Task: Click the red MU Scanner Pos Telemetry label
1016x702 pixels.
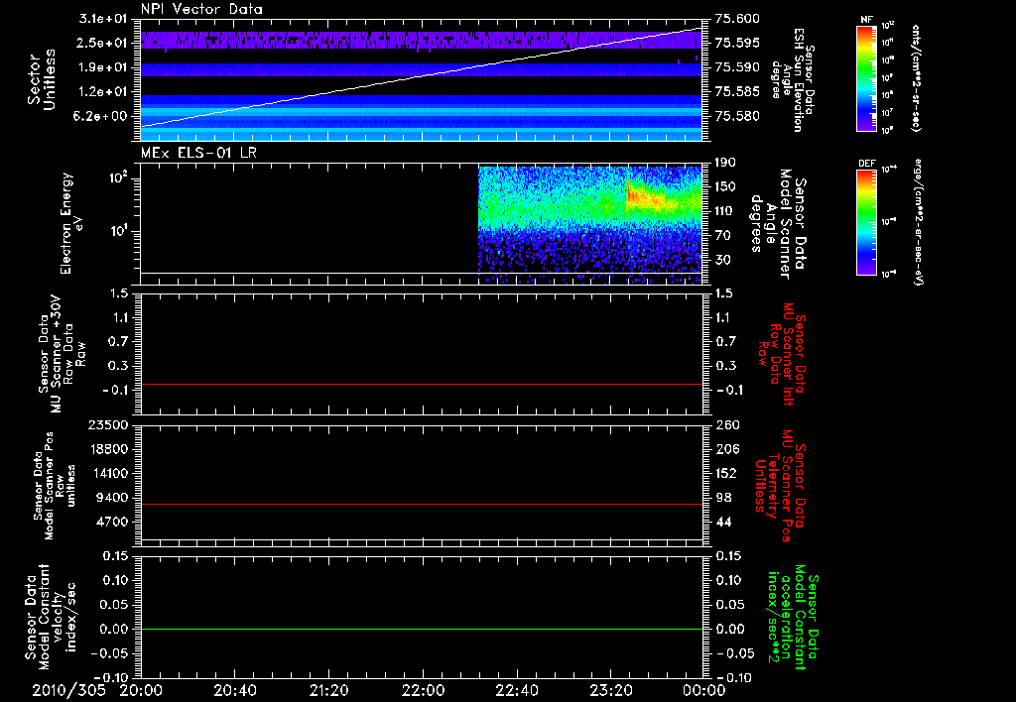Action: coord(781,486)
